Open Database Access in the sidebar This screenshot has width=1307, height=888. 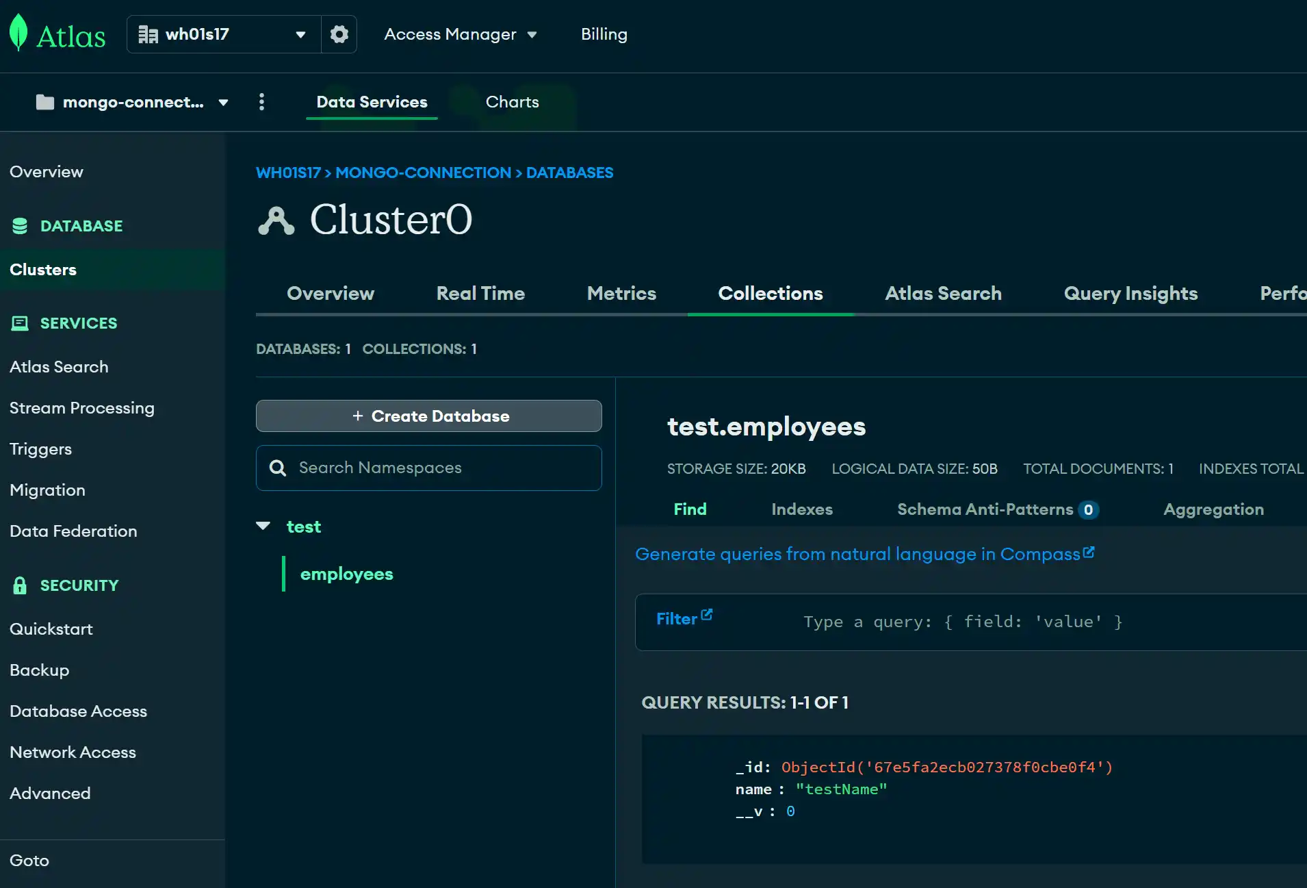(x=78, y=711)
